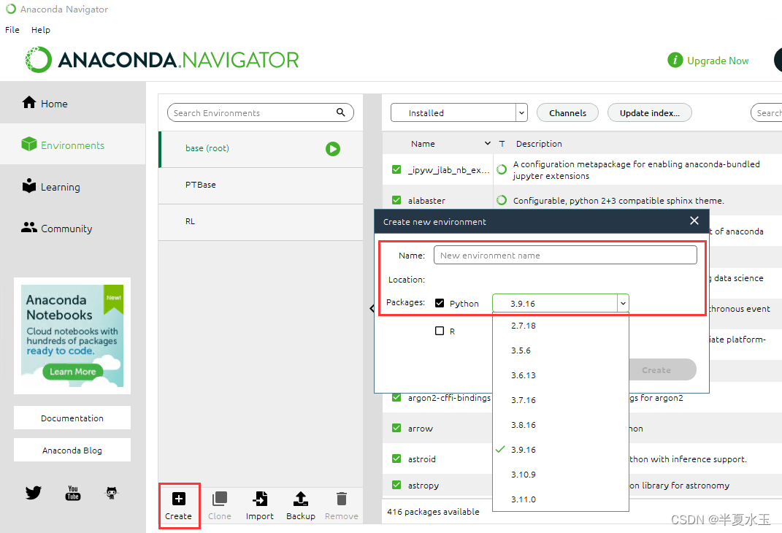Image resolution: width=782 pixels, height=533 pixels.
Task: Collapse the environments panel arrow handle
Action: (x=372, y=308)
